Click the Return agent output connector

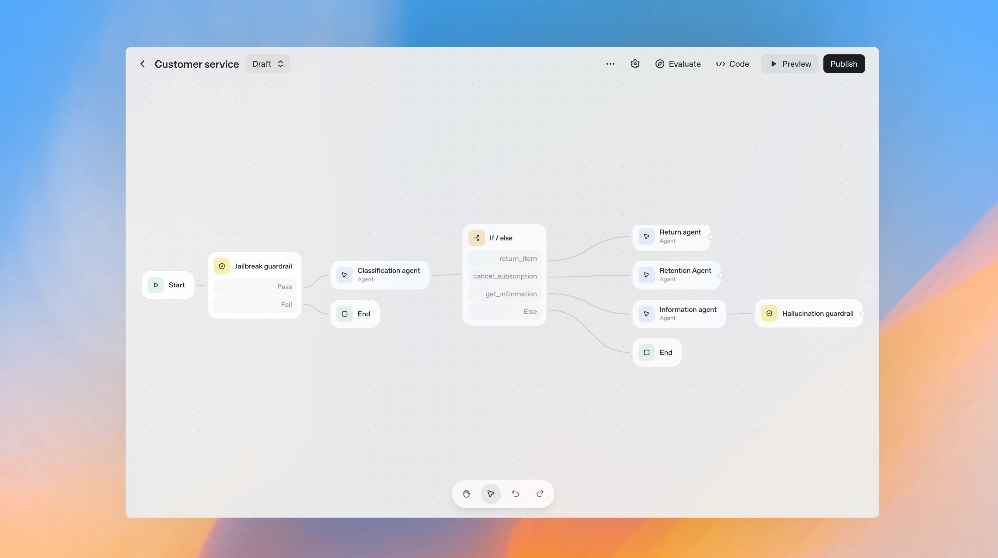point(710,237)
